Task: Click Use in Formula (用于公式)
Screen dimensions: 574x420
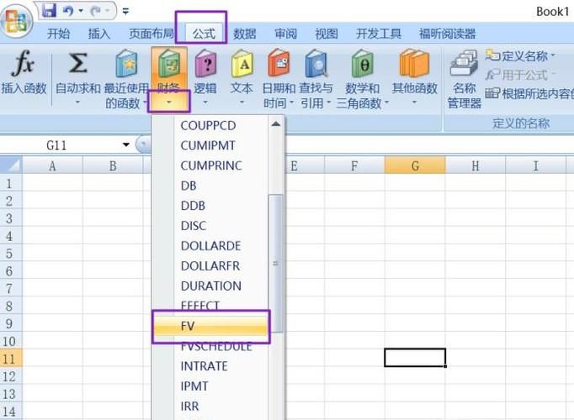Action: coord(520,75)
